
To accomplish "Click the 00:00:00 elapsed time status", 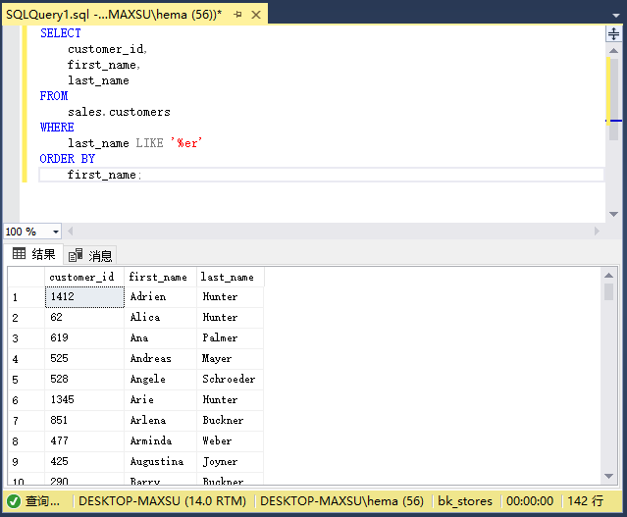I will click(530, 501).
